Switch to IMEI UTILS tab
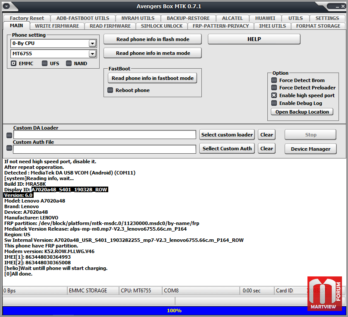The height and width of the screenshot is (317, 348). pos(272,26)
